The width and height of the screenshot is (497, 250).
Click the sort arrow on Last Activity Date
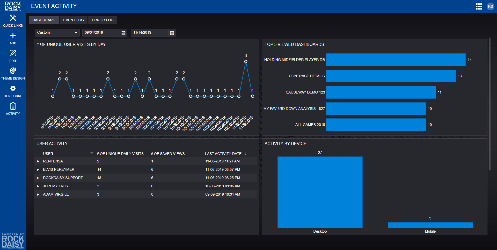245,154
